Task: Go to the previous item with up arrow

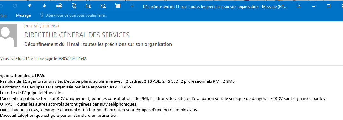Action: [x=30, y=6]
